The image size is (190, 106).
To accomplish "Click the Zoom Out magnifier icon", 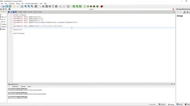I will tap(32, 6).
